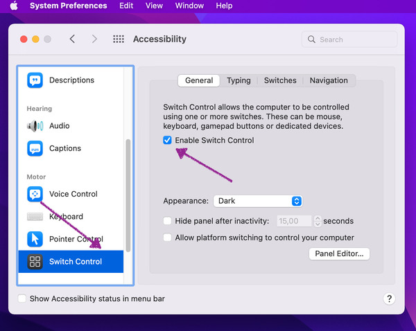Click the Pointer Control arrow icon
416x331 pixels.
(x=35, y=239)
